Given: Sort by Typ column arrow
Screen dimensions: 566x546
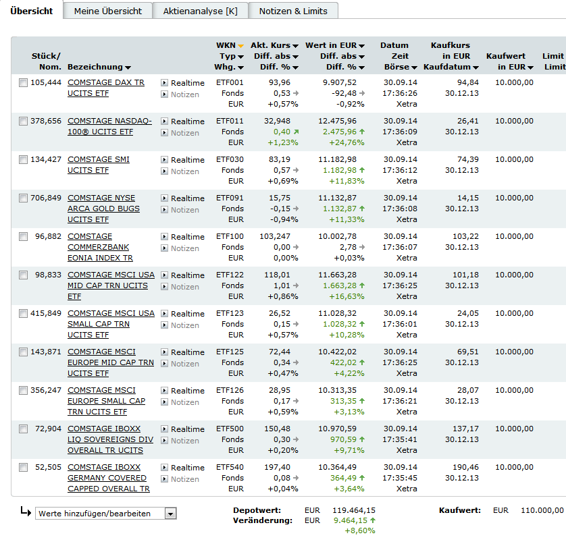Looking at the screenshot, I should click(240, 57).
